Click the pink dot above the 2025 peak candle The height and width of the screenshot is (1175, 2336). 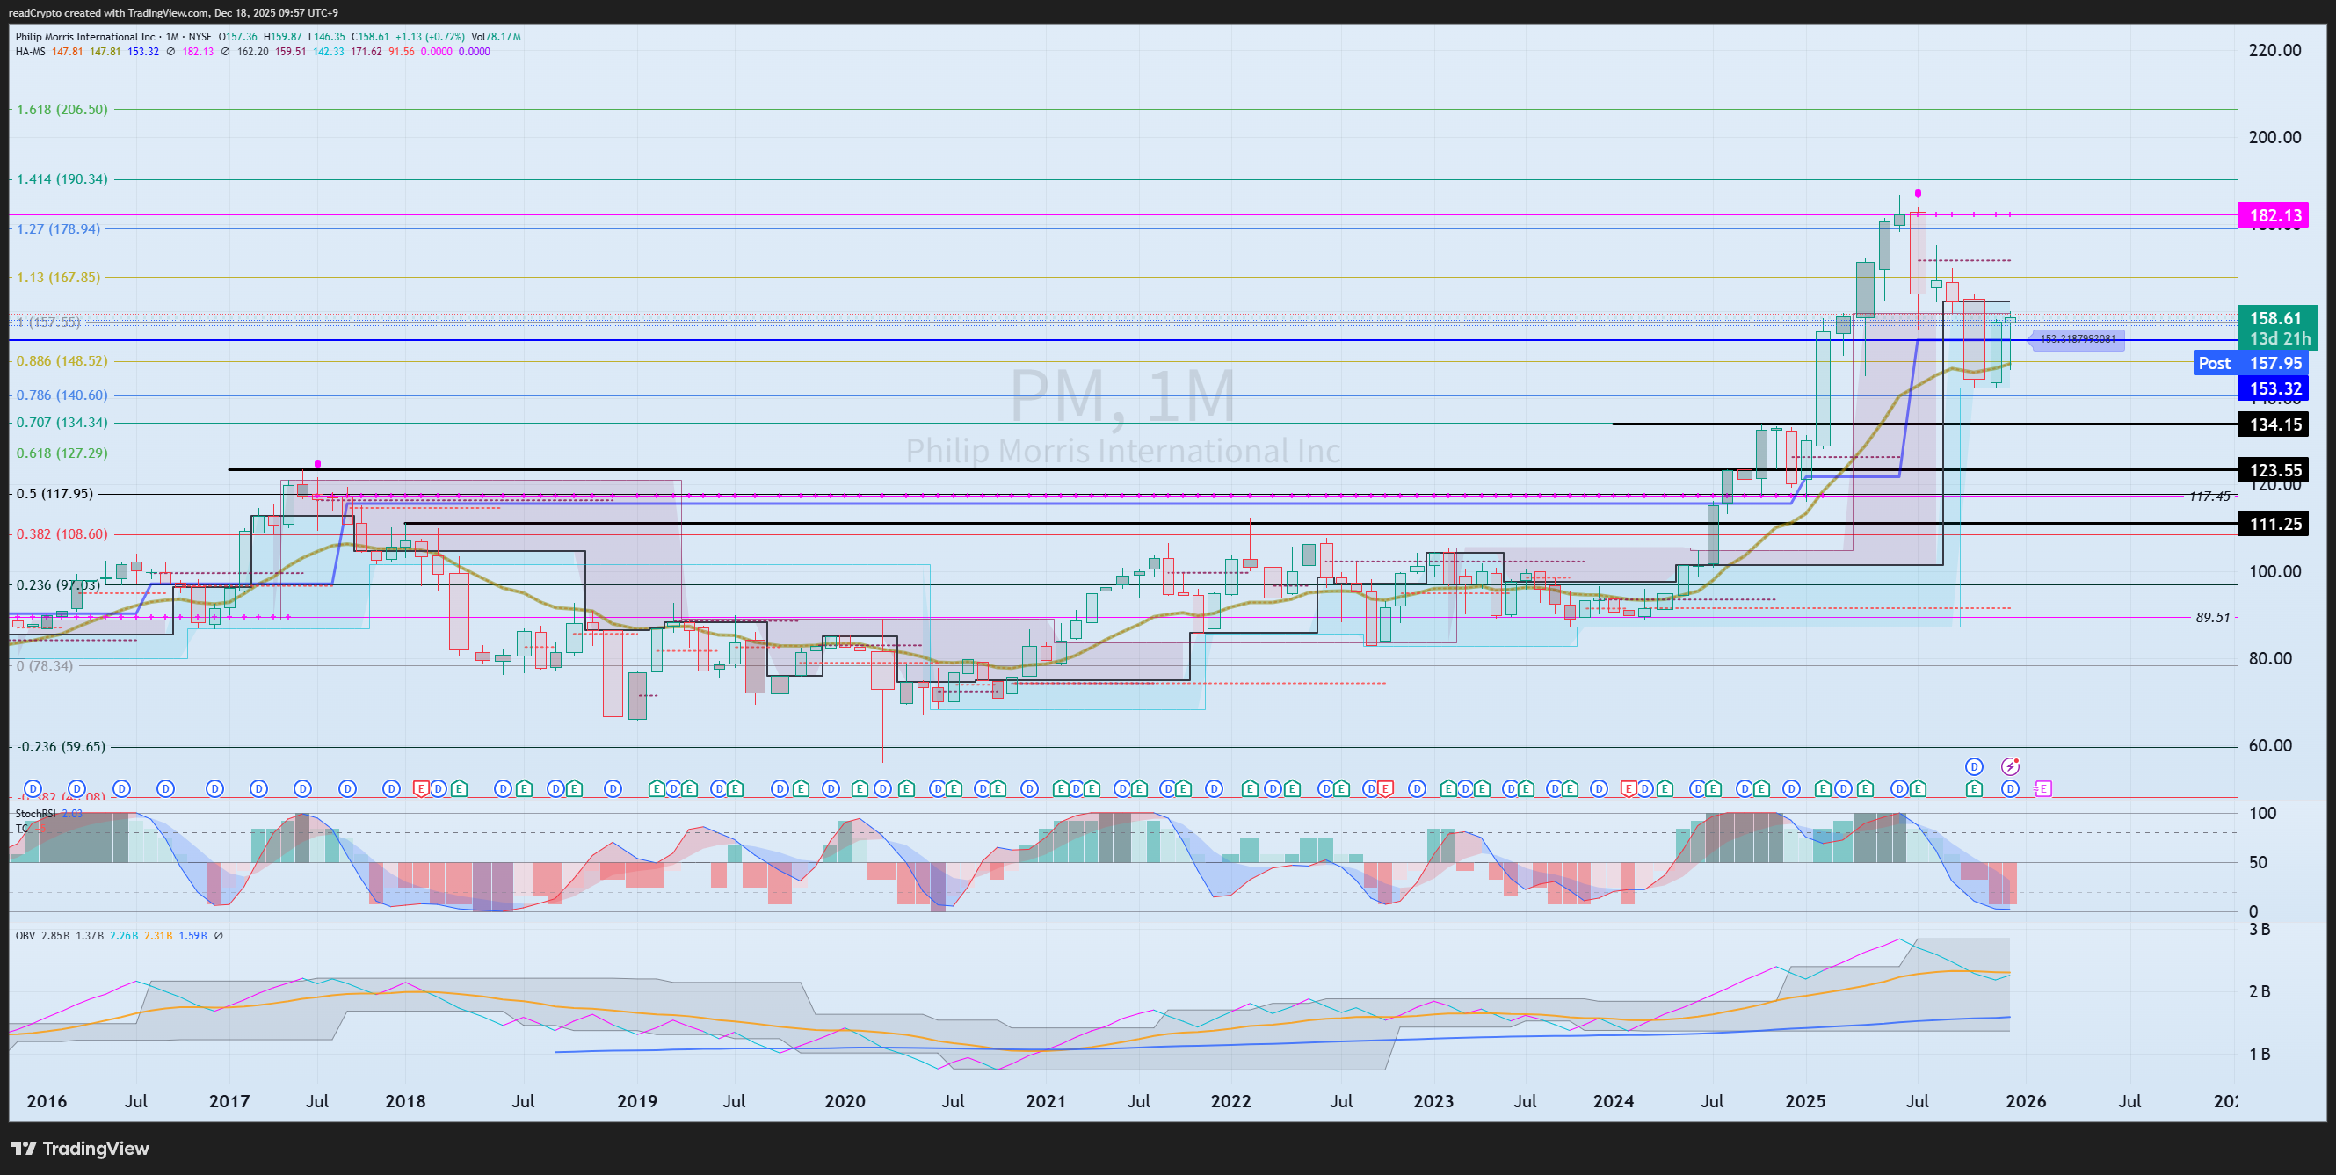[1918, 193]
